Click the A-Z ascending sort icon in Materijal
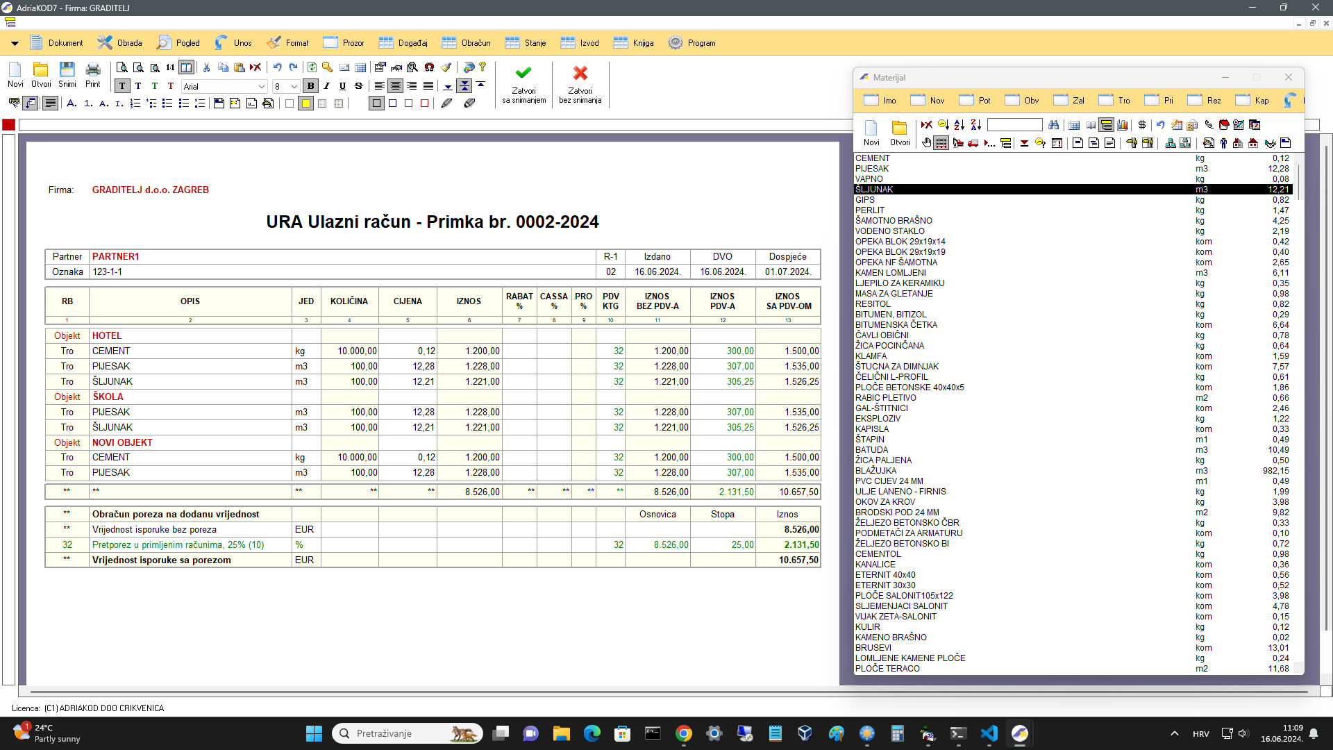 959,125
